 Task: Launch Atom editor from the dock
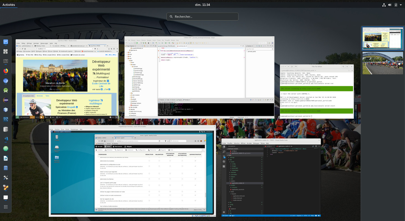tap(6, 148)
